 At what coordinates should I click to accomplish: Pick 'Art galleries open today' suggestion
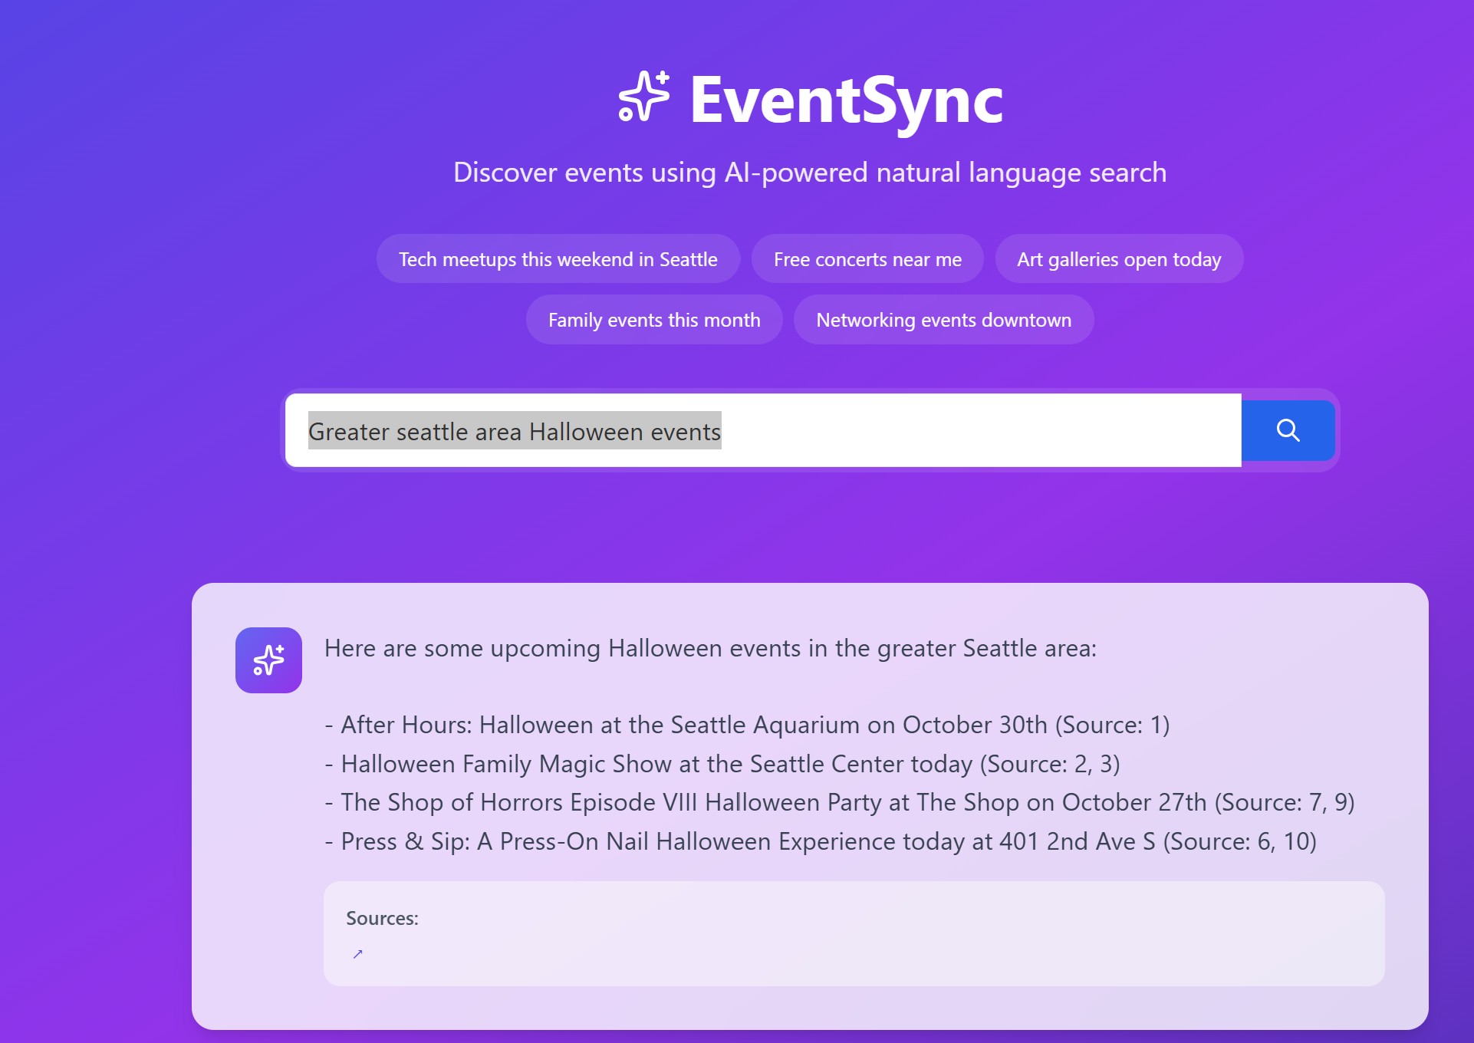pyautogui.click(x=1118, y=259)
